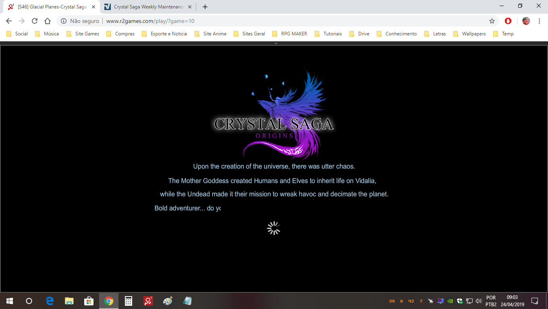This screenshot has height=309, width=548.
Task: Open the Chrome profile avatar
Action: pyautogui.click(x=526, y=21)
